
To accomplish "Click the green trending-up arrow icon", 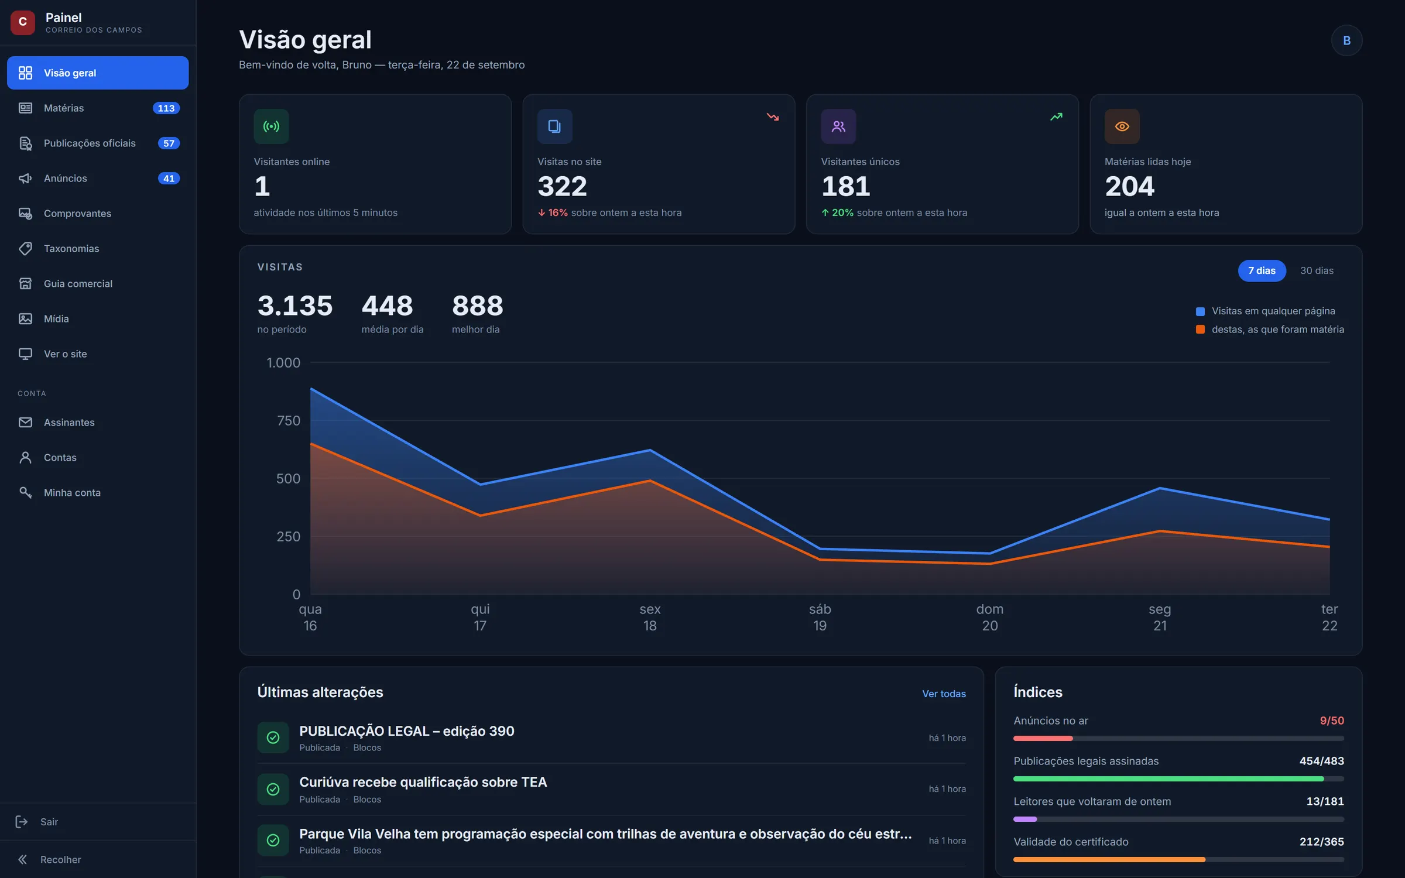I will pos(1056,116).
